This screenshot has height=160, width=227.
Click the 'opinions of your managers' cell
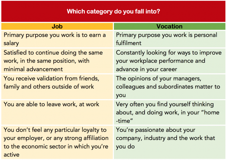click(x=169, y=87)
